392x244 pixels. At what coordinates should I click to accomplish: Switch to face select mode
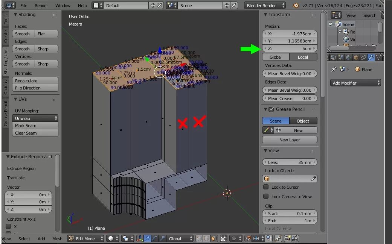click(x=214, y=238)
